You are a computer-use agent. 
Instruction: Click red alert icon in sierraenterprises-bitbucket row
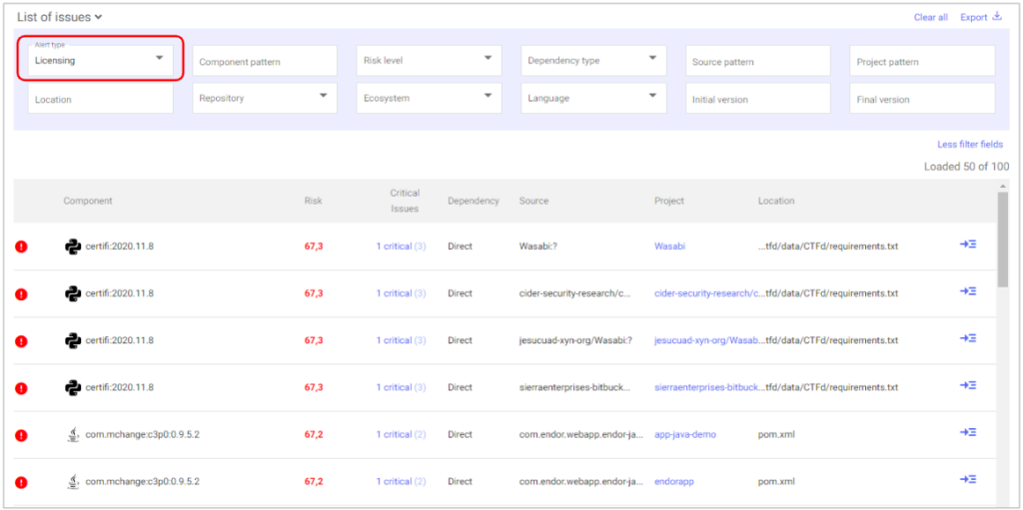click(22, 388)
